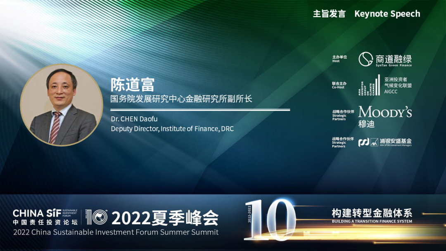Select the speaker's circular portrait photo
Screen dimensions: 446x251
(61, 105)
